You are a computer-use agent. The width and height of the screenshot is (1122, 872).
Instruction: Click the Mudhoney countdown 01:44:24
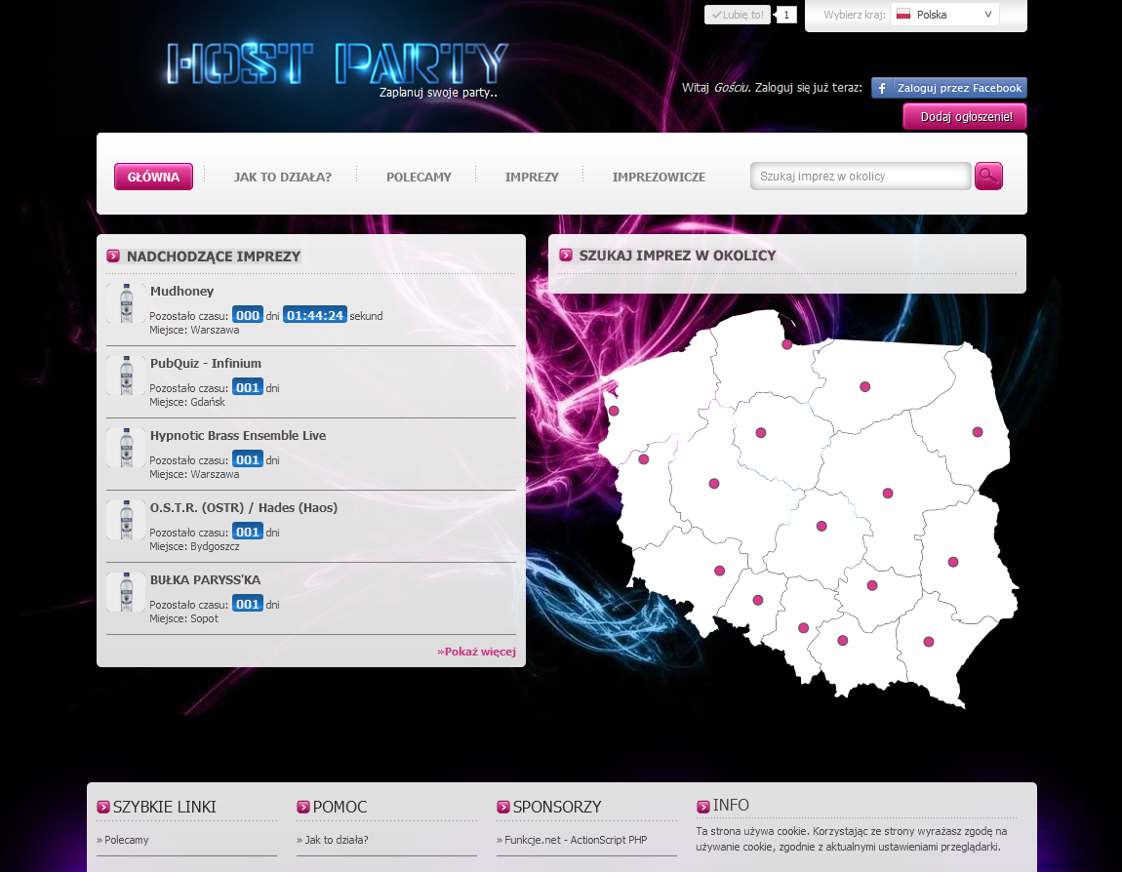pos(315,315)
